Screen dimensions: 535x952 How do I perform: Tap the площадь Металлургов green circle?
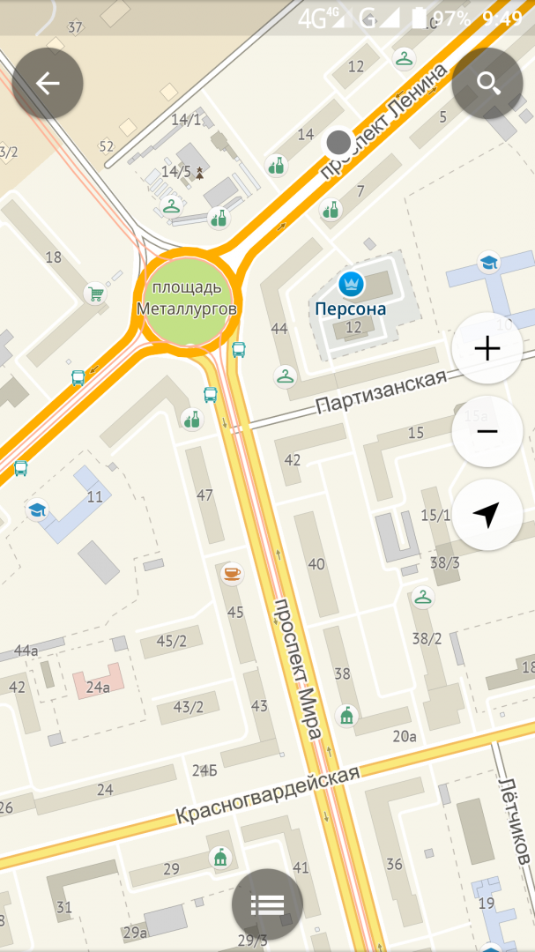[x=187, y=301]
